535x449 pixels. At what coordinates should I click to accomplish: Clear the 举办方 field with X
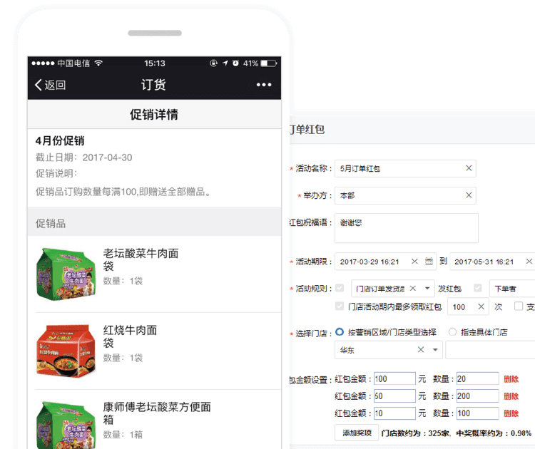click(x=469, y=195)
